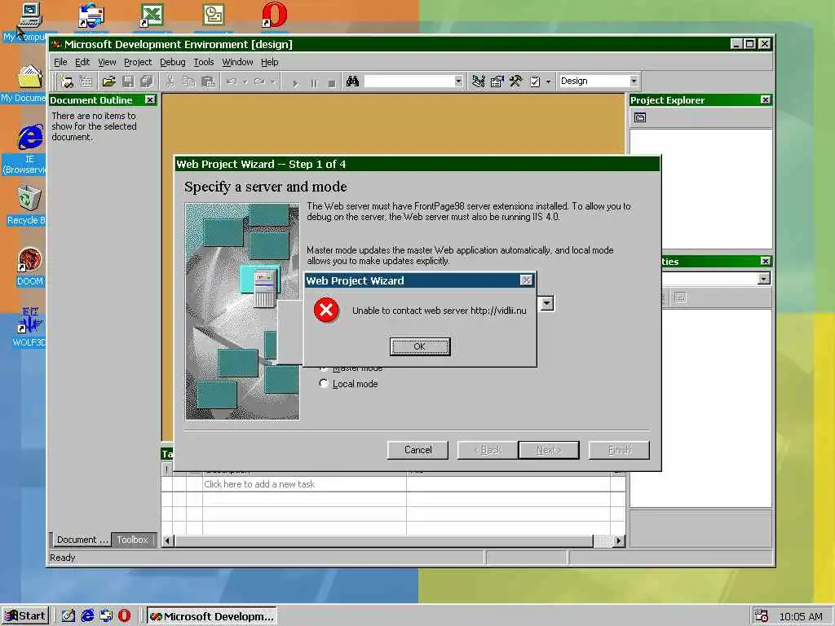
Task: Click the Finish button in the wizard
Action: [619, 450]
